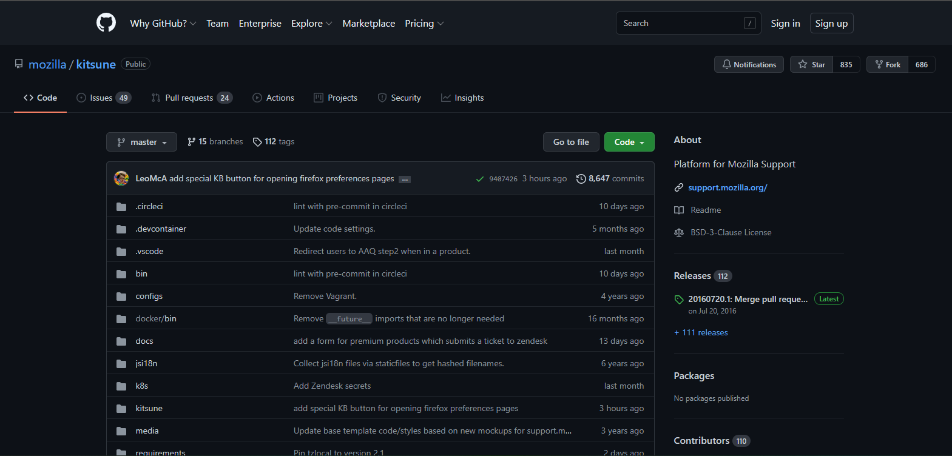Click the Readme book icon
Image resolution: width=952 pixels, height=456 pixels.
[679, 210]
